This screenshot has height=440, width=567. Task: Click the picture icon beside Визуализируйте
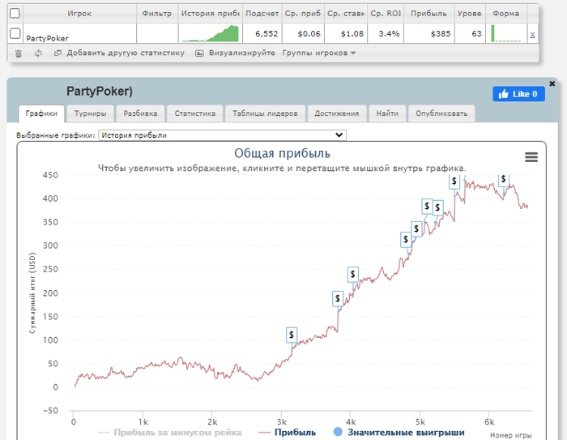199,53
